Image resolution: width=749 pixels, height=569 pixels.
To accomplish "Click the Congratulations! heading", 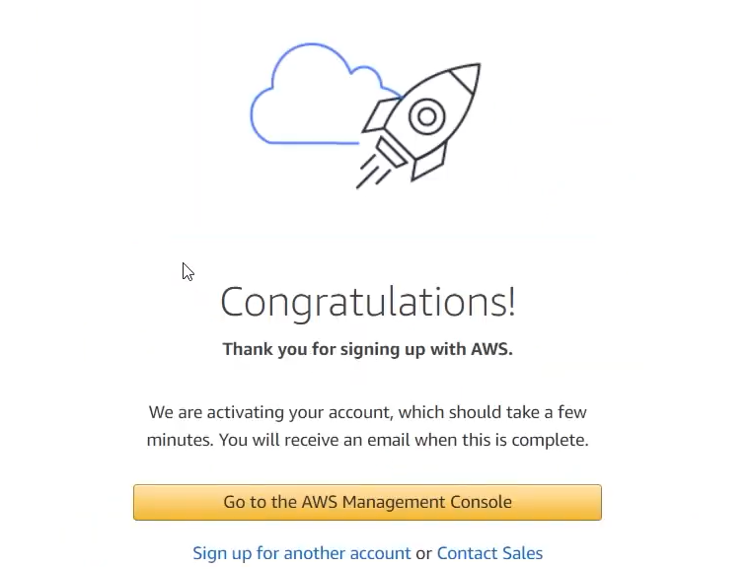I will coord(368,302).
